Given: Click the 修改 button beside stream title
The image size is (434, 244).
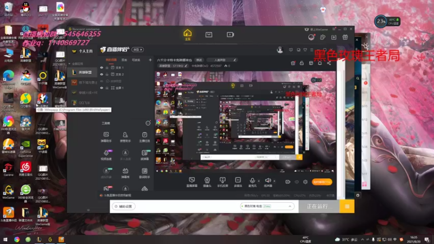Looking at the screenshot, I should click(199, 60).
